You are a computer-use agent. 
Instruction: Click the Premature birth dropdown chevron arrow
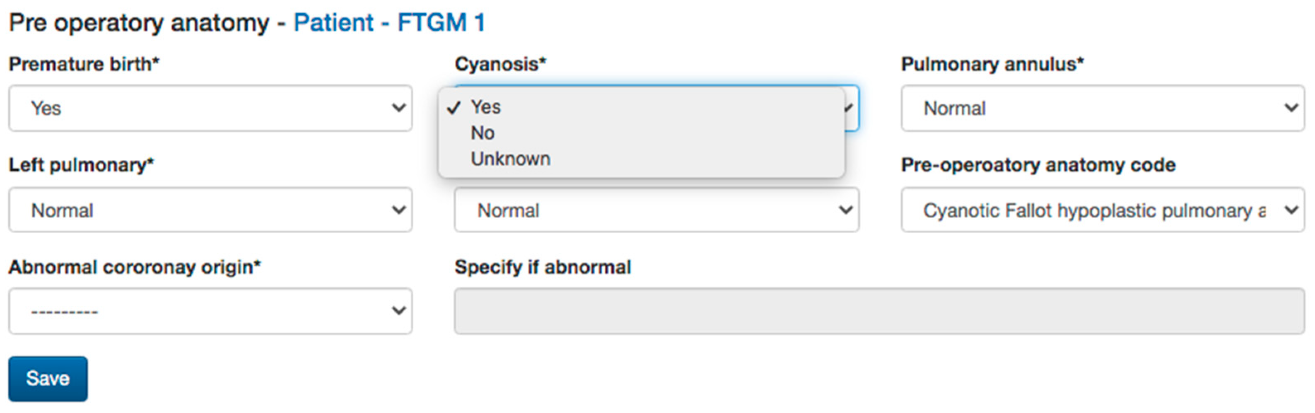399,108
